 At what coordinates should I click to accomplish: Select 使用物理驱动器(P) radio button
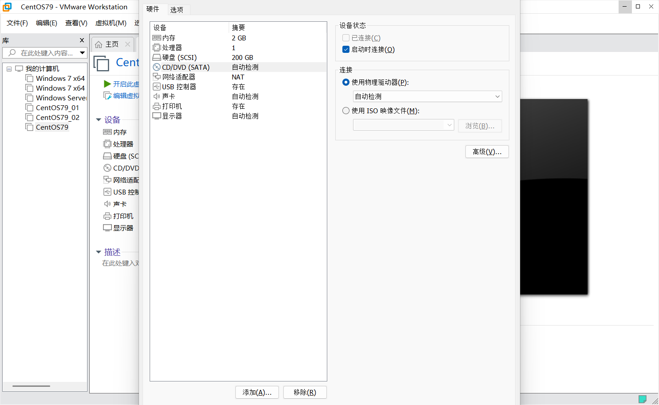(346, 82)
